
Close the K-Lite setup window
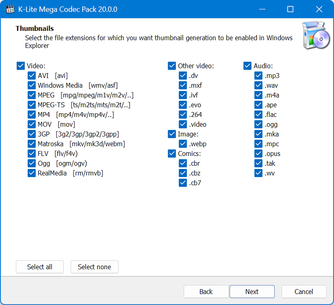(319, 9)
